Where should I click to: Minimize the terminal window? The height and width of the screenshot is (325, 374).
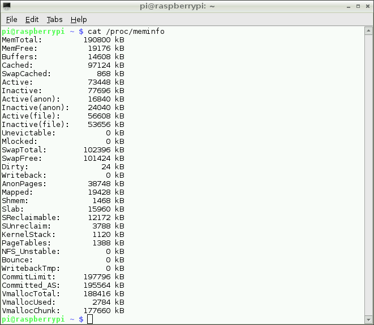coord(345,6)
